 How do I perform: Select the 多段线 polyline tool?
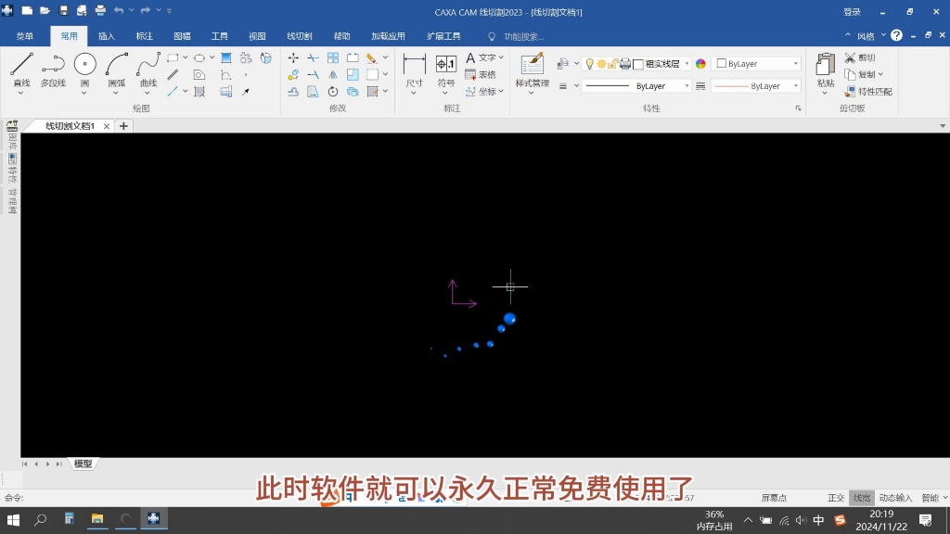[x=53, y=69]
